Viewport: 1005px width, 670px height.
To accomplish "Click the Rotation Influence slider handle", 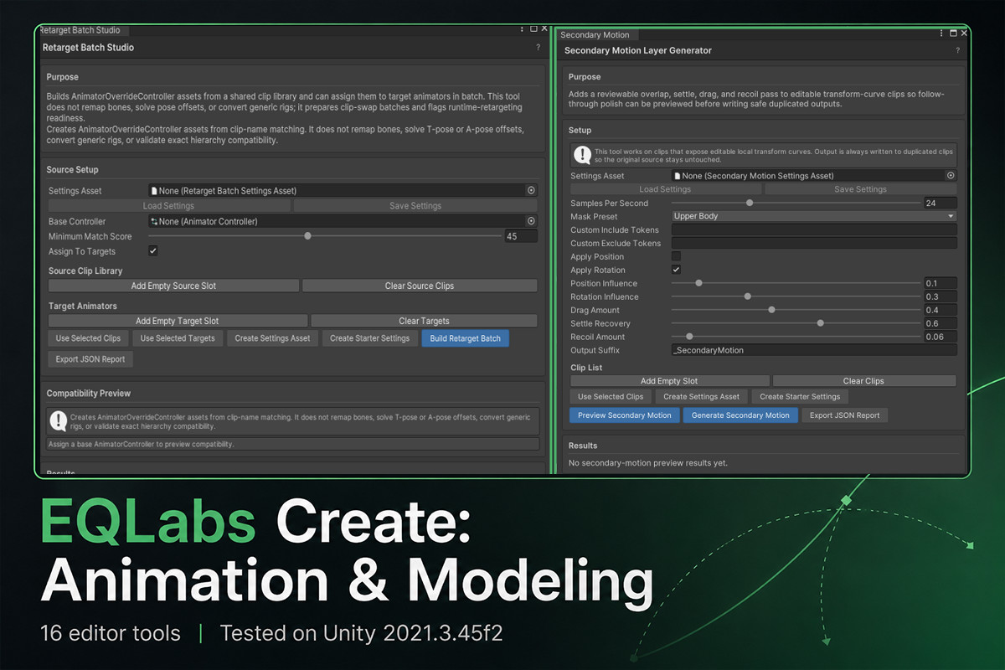I will tap(747, 296).
